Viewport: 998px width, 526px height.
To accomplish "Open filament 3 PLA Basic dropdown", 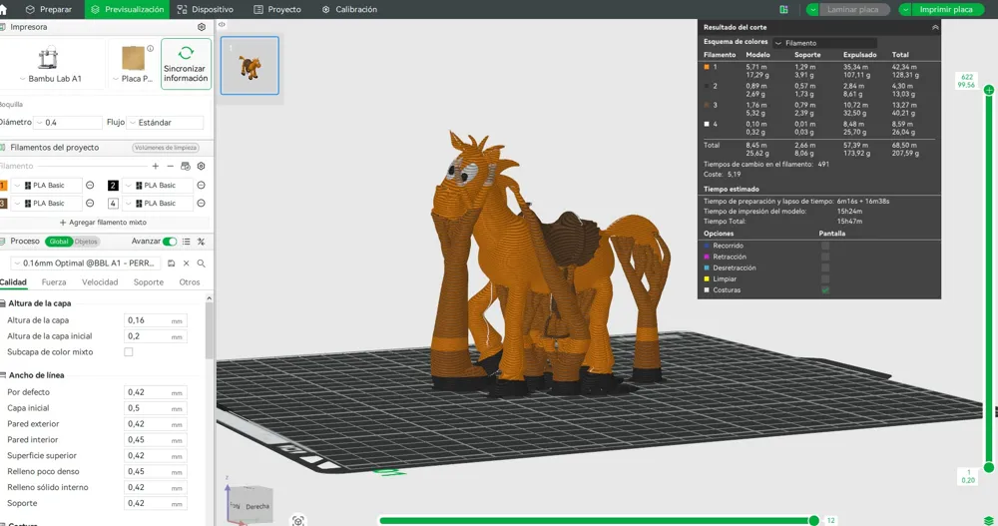I will tap(47, 204).
